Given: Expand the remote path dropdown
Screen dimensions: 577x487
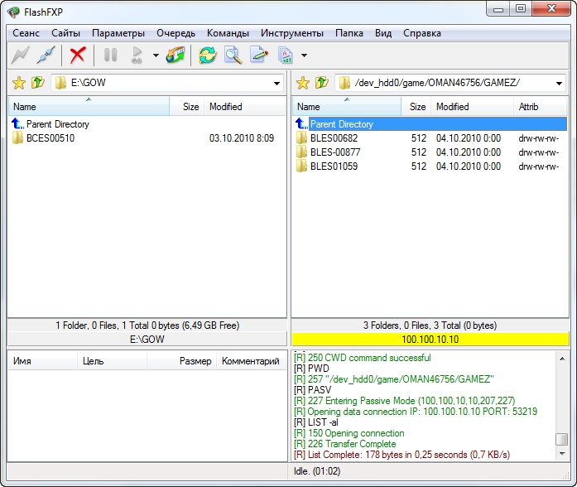Looking at the screenshot, I should point(560,84).
